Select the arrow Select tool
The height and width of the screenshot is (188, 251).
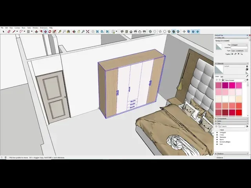[x=4, y=31]
